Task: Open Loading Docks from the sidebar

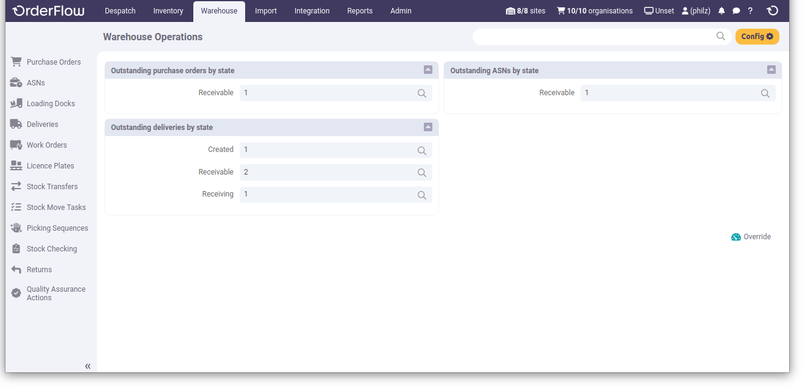Action: 51,104
